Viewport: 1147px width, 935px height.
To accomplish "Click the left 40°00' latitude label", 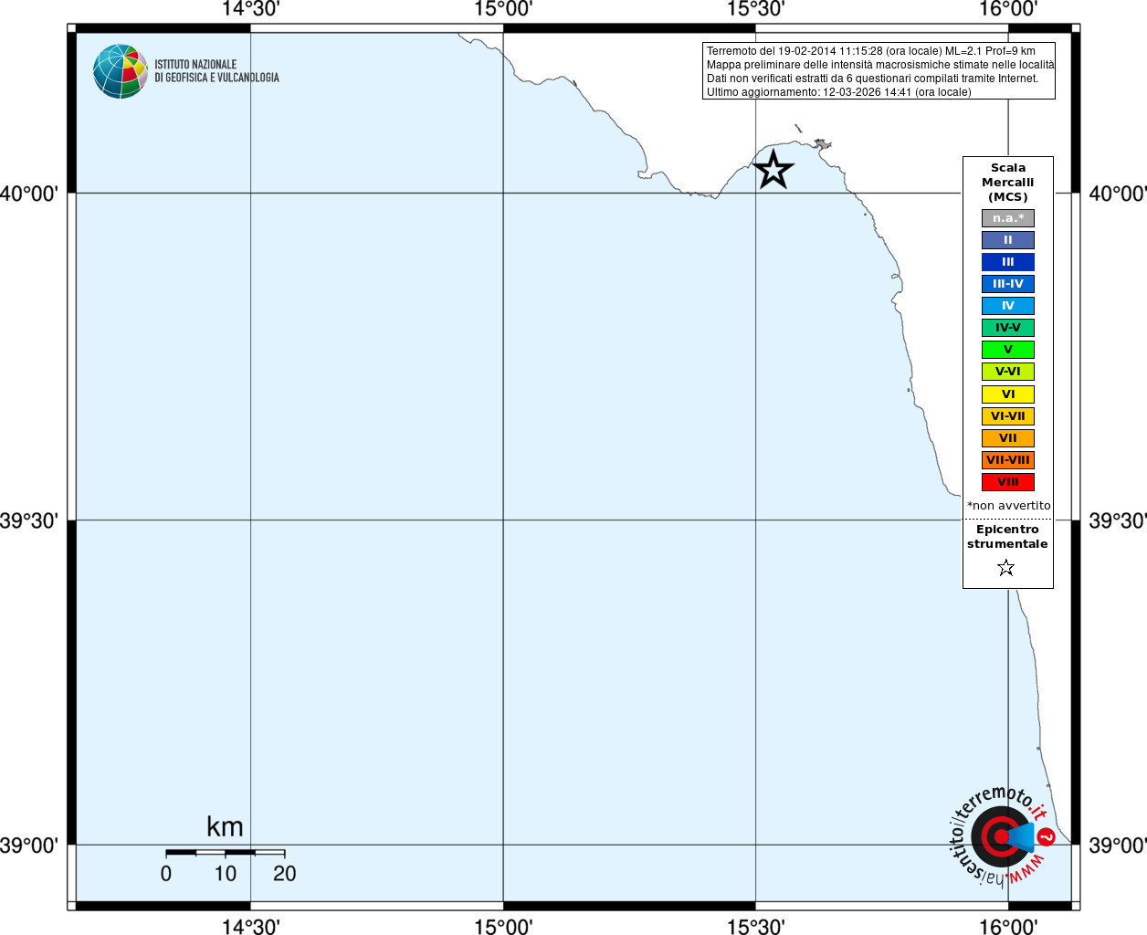I will tap(29, 194).
